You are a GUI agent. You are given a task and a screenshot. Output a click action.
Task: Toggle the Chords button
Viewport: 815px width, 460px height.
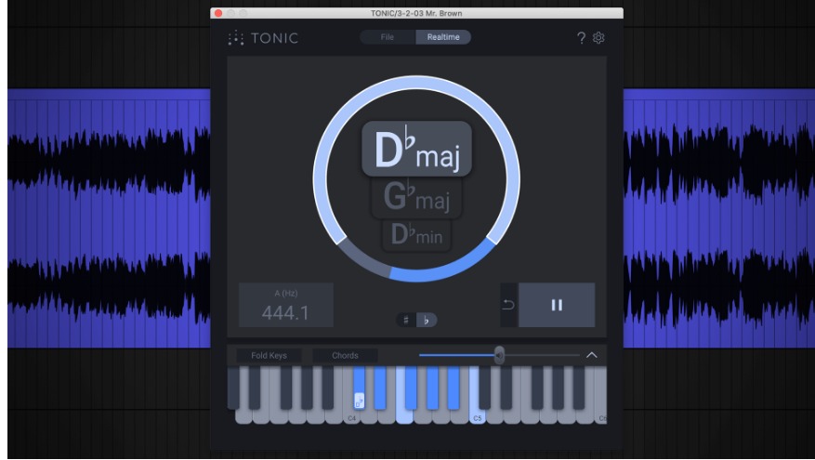pyautogui.click(x=345, y=356)
